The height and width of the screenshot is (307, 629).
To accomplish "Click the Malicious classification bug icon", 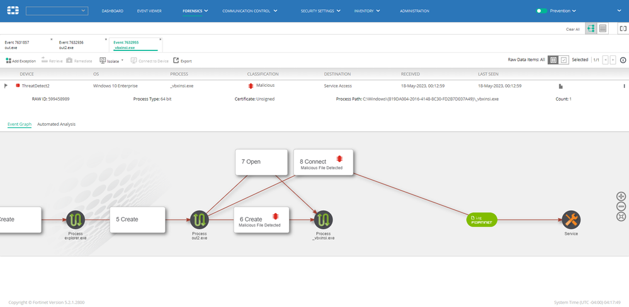I will click(x=251, y=86).
